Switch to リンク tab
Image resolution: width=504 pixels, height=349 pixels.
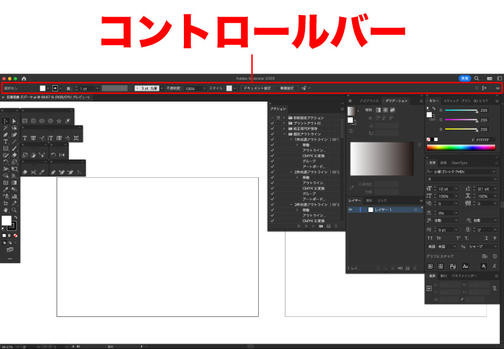point(382,200)
